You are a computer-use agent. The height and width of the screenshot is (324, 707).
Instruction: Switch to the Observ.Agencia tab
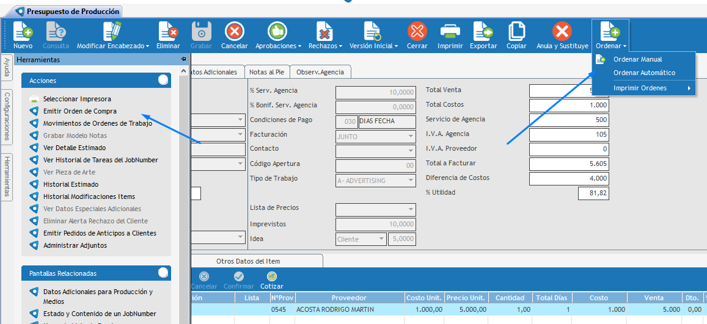point(320,72)
